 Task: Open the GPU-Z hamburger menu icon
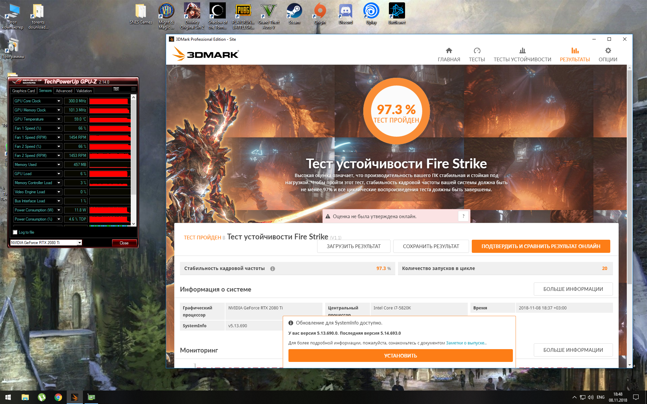(133, 89)
